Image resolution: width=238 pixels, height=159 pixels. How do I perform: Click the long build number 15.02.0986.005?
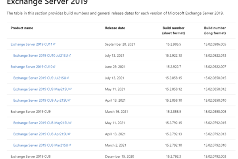(215, 44)
